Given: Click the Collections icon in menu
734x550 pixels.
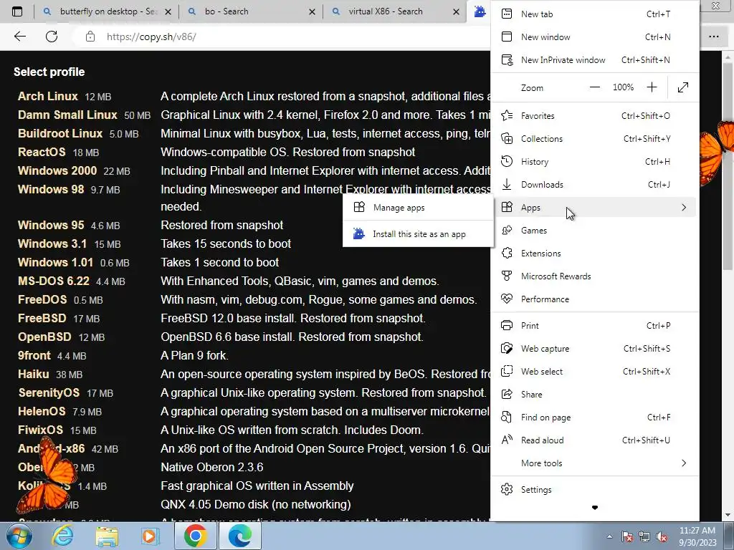Looking at the screenshot, I should coord(507,138).
